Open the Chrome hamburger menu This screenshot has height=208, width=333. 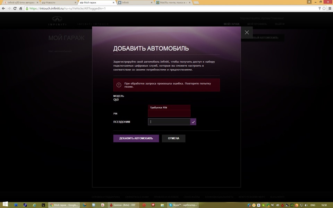[330, 8]
